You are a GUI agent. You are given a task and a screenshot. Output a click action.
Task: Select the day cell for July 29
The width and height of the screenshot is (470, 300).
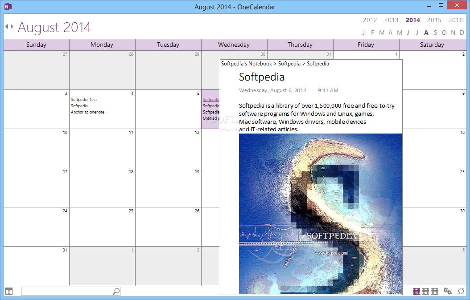[x=168, y=70]
